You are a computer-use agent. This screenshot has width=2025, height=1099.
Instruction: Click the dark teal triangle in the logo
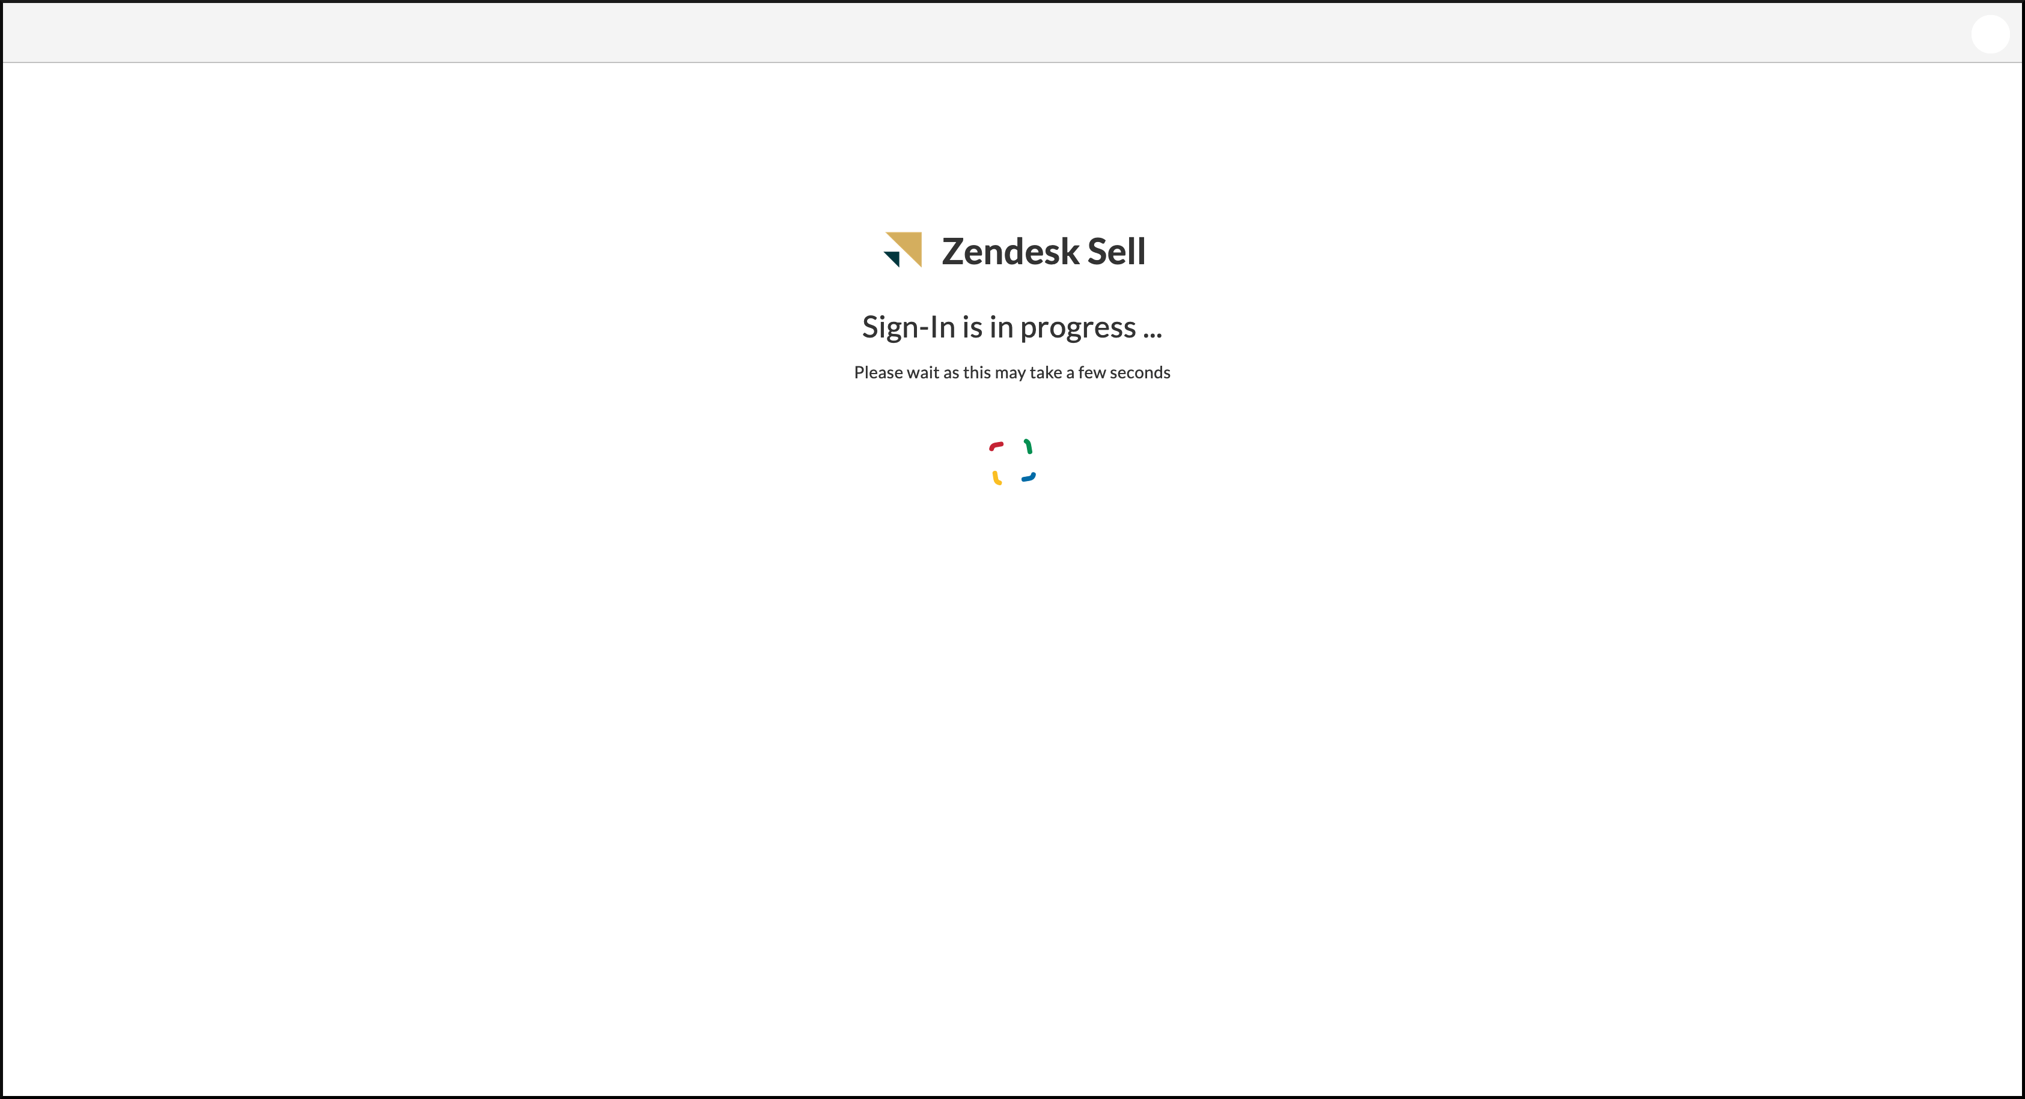[x=893, y=258]
